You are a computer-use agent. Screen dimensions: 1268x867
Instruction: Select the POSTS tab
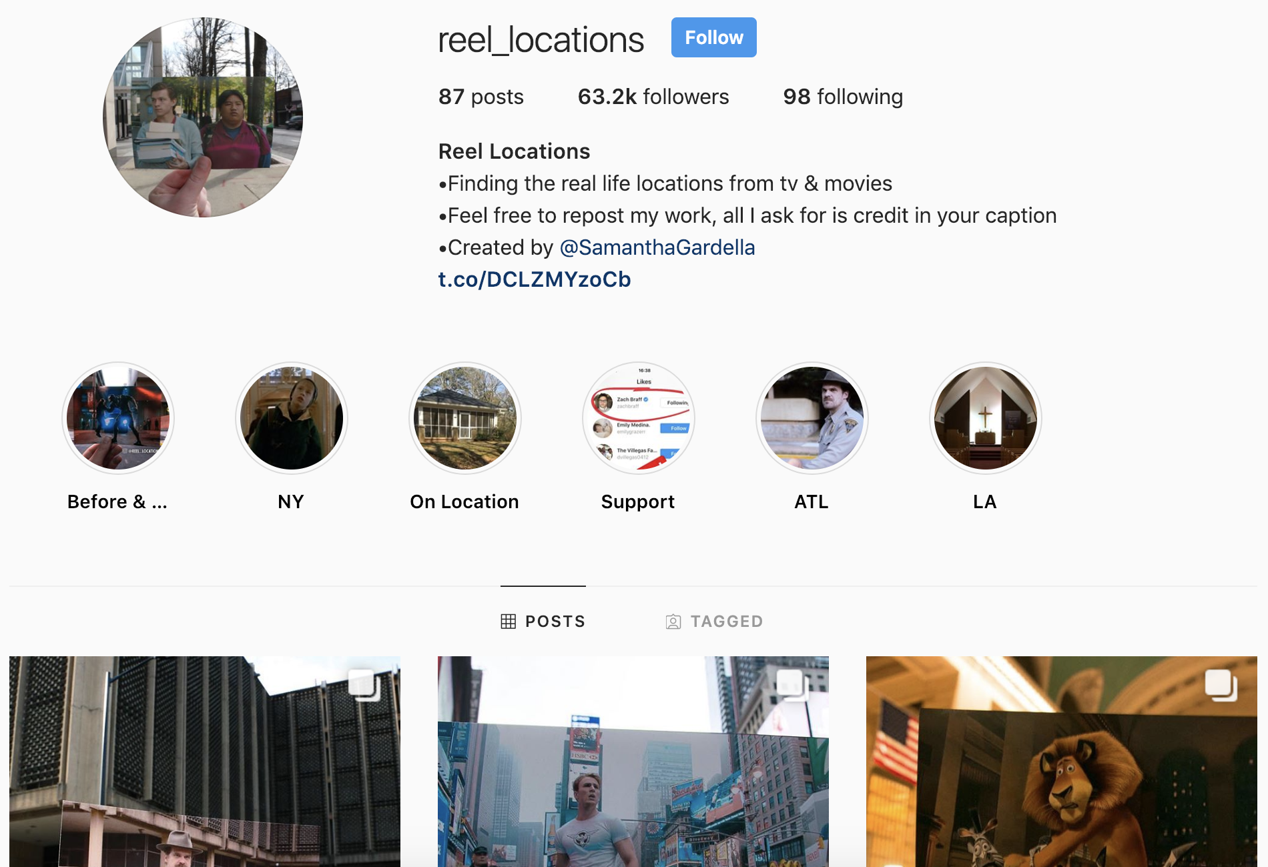click(543, 622)
